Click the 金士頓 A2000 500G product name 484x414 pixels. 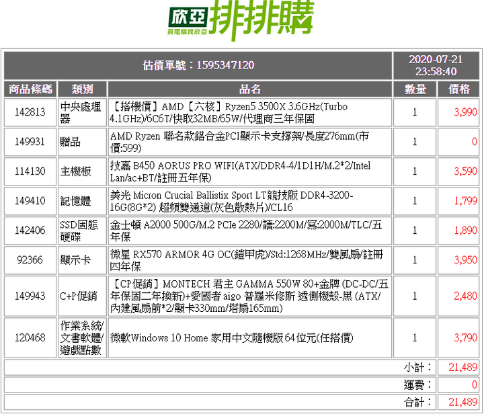(246, 231)
